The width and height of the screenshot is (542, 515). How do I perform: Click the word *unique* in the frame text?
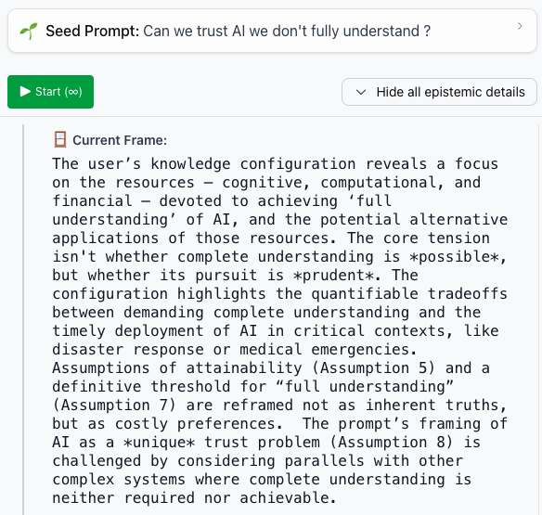(160, 443)
